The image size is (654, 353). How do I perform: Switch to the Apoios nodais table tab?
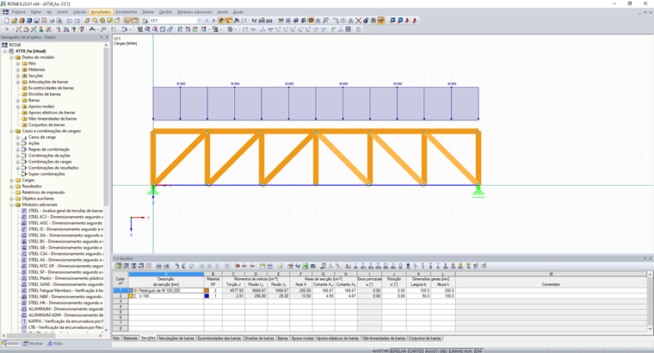[302, 338]
